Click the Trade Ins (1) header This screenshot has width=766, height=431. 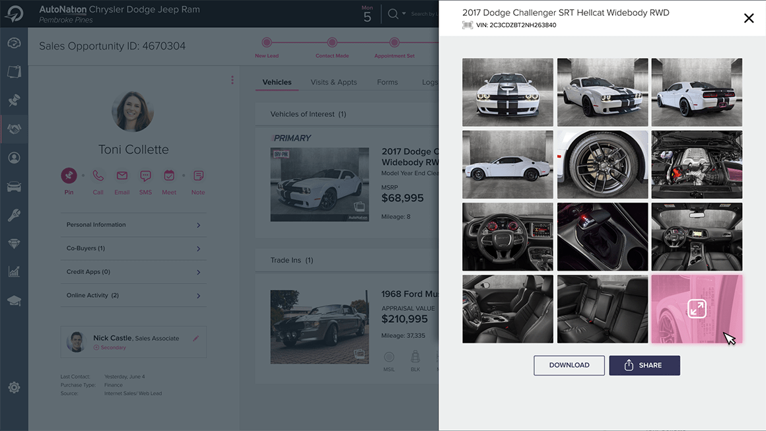tap(292, 260)
